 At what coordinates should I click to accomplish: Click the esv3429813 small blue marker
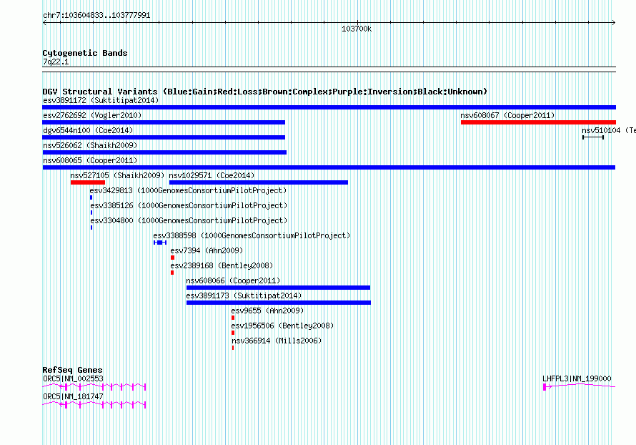[91, 197]
